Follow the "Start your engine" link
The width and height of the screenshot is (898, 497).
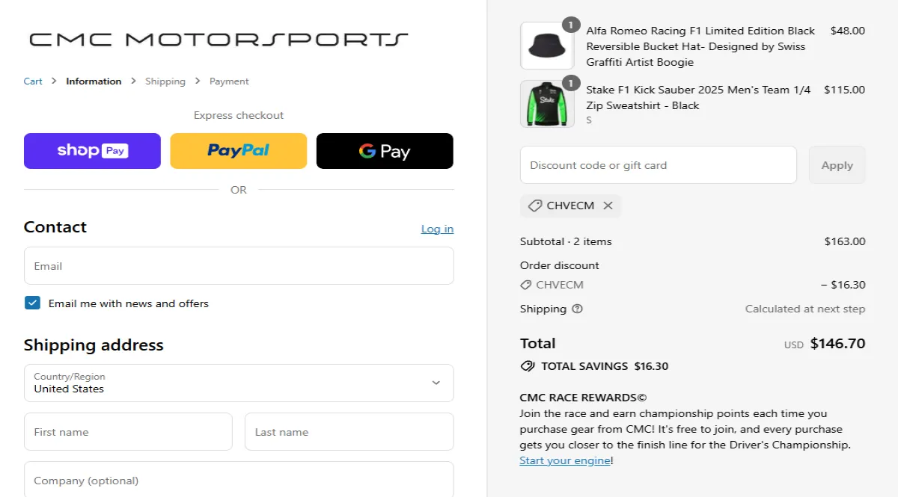point(564,460)
